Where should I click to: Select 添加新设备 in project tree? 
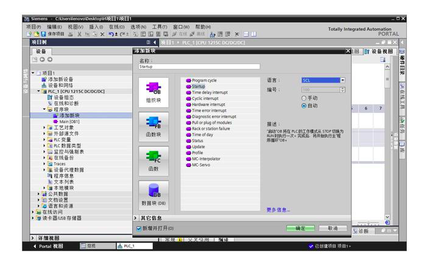point(57,79)
